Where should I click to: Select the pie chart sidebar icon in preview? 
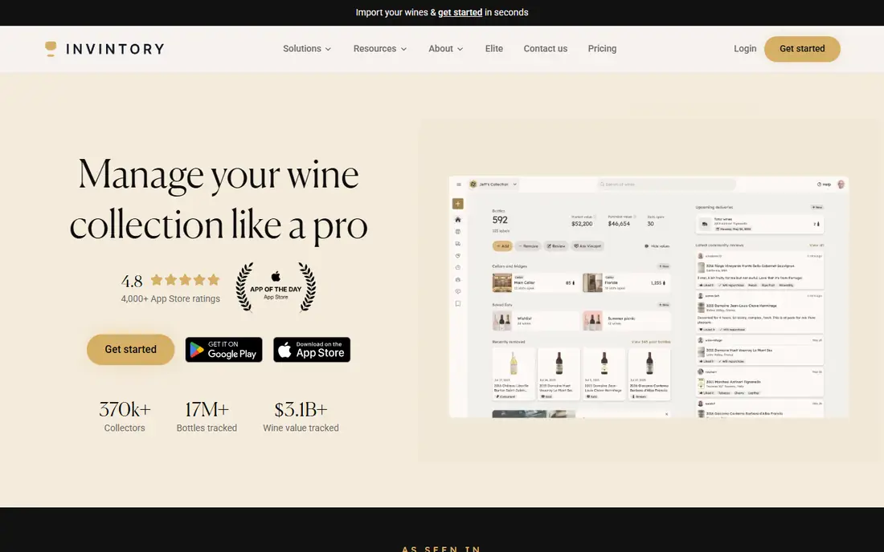458,255
